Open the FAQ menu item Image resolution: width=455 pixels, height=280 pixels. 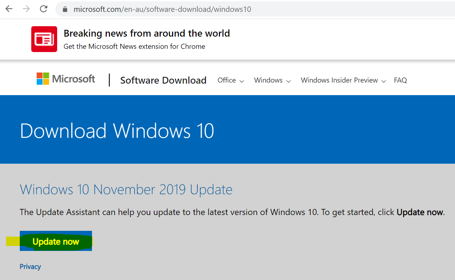(x=400, y=80)
